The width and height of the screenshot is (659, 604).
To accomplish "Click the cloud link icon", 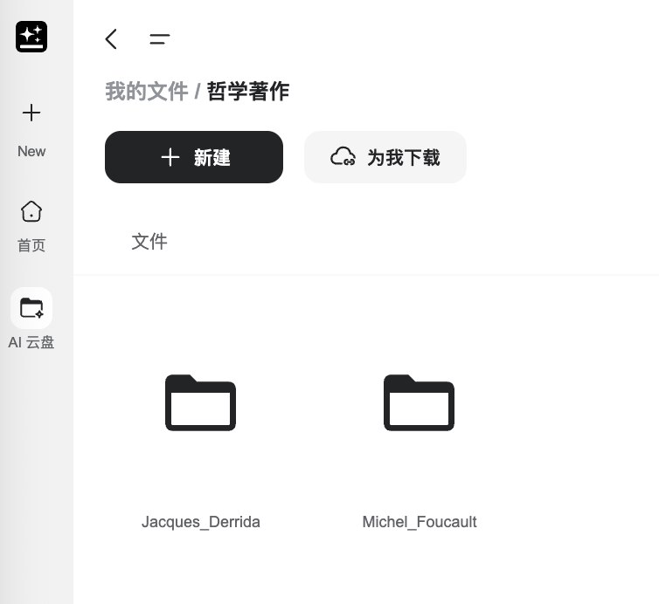I will click(x=343, y=157).
